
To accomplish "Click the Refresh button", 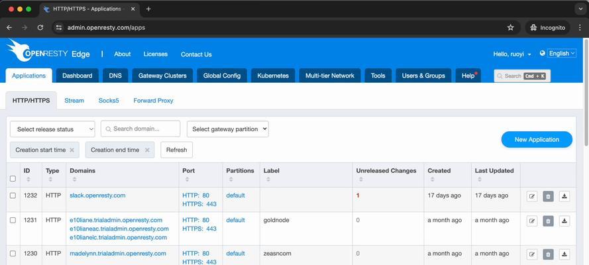I will click(176, 150).
